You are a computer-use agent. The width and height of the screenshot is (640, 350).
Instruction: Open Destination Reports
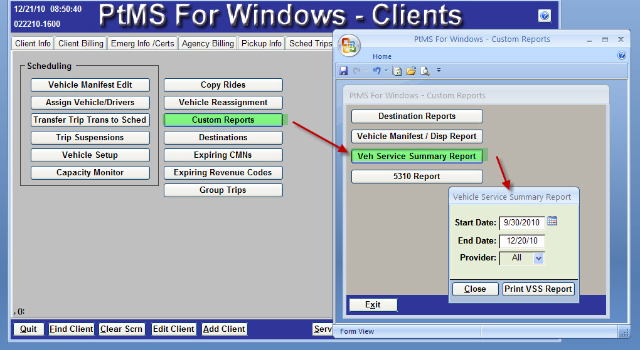click(x=417, y=116)
